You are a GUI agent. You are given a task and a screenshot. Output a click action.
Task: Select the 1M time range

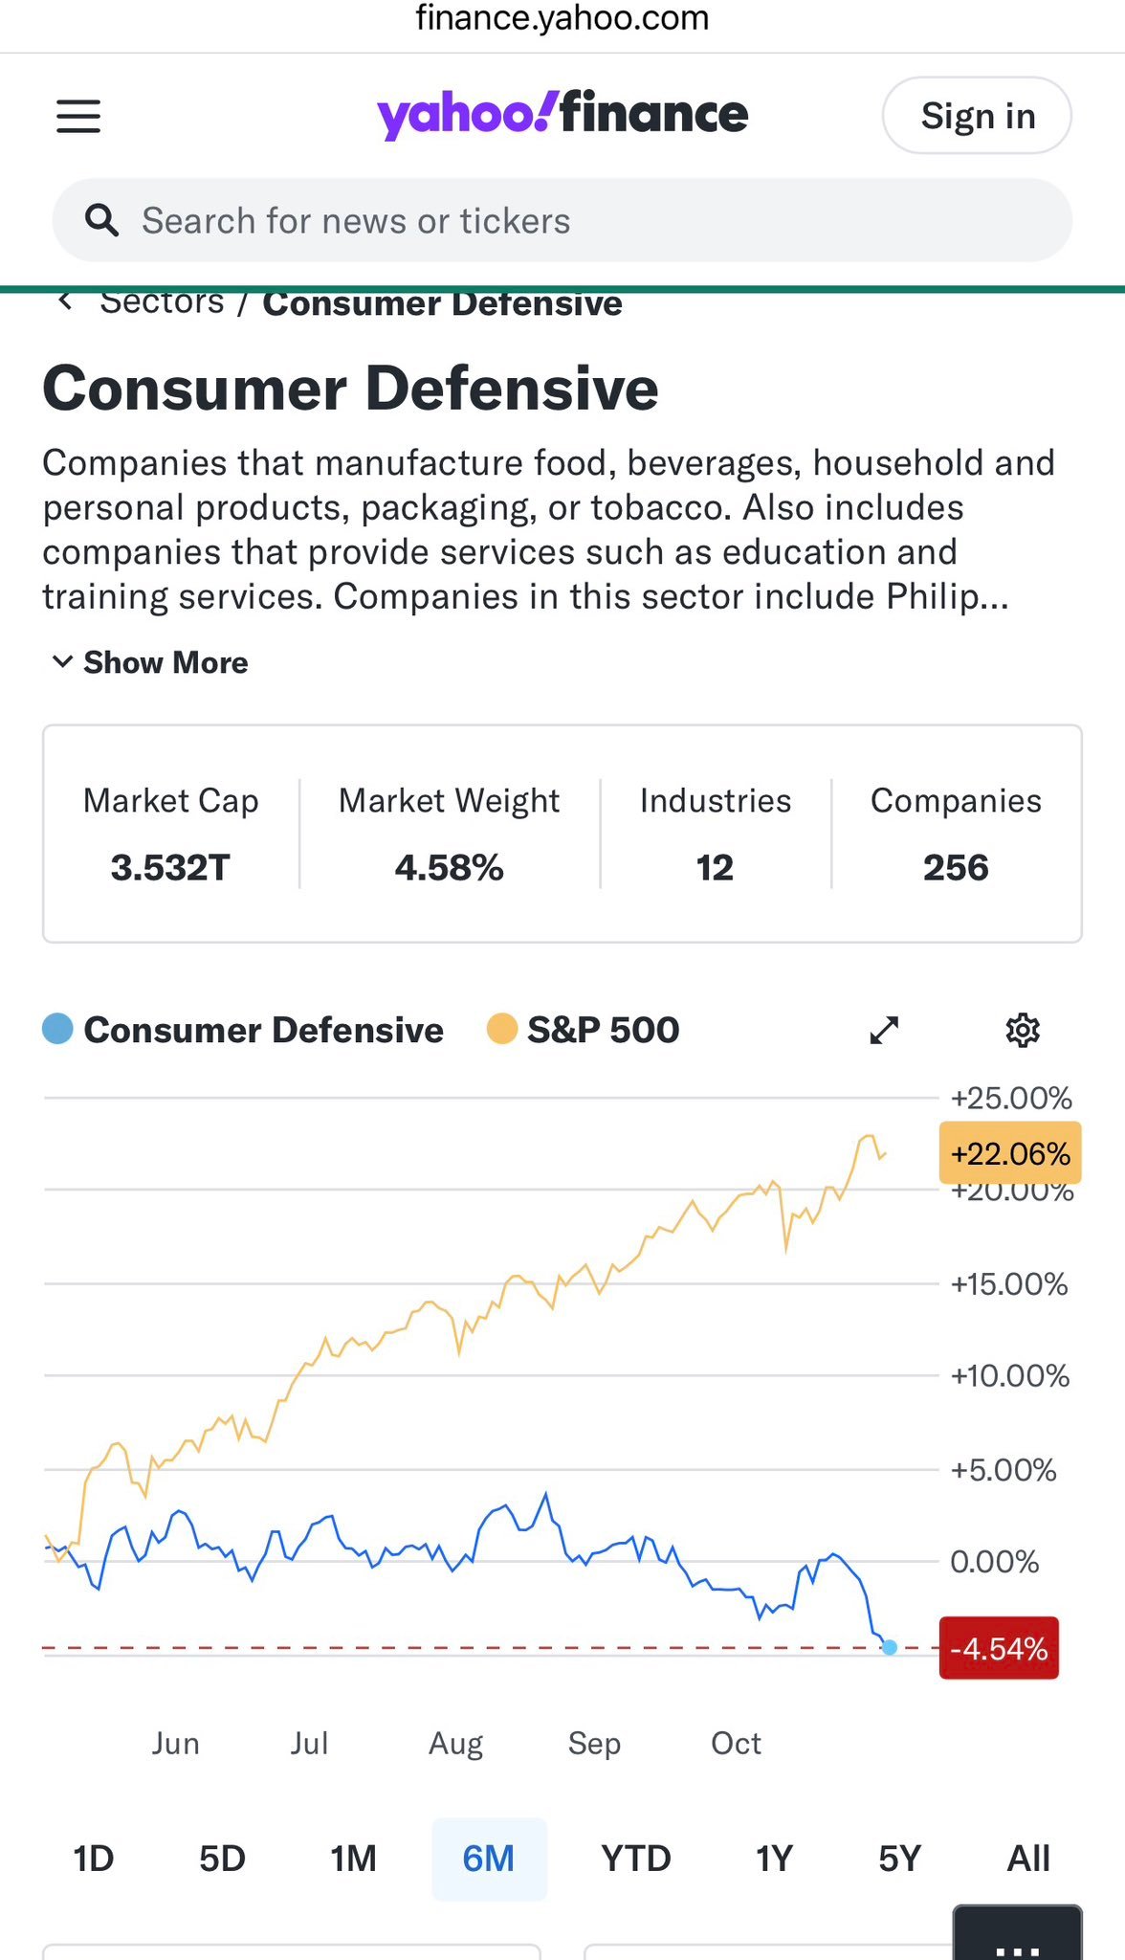tap(353, 1859)
